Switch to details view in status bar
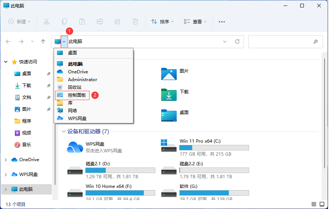Screen dimensions: 329x209 [x=314, y=204]
